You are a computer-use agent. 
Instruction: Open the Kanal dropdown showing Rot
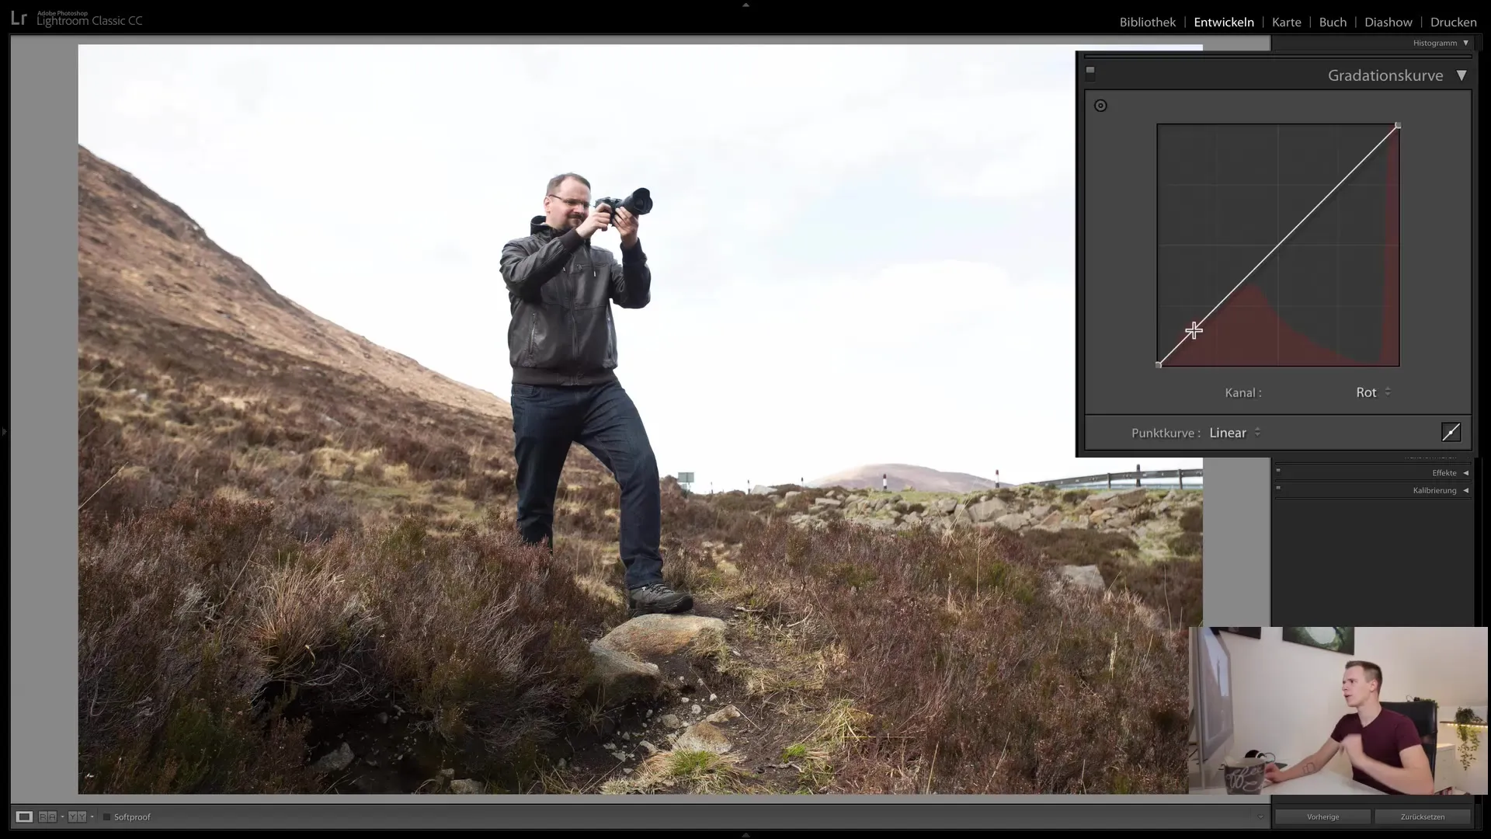1373,392
